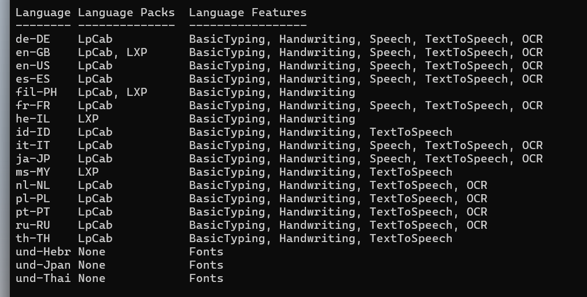Click the "Language" column header text
This screenshot has width=587, height=297.
click(x=43, y=12)
